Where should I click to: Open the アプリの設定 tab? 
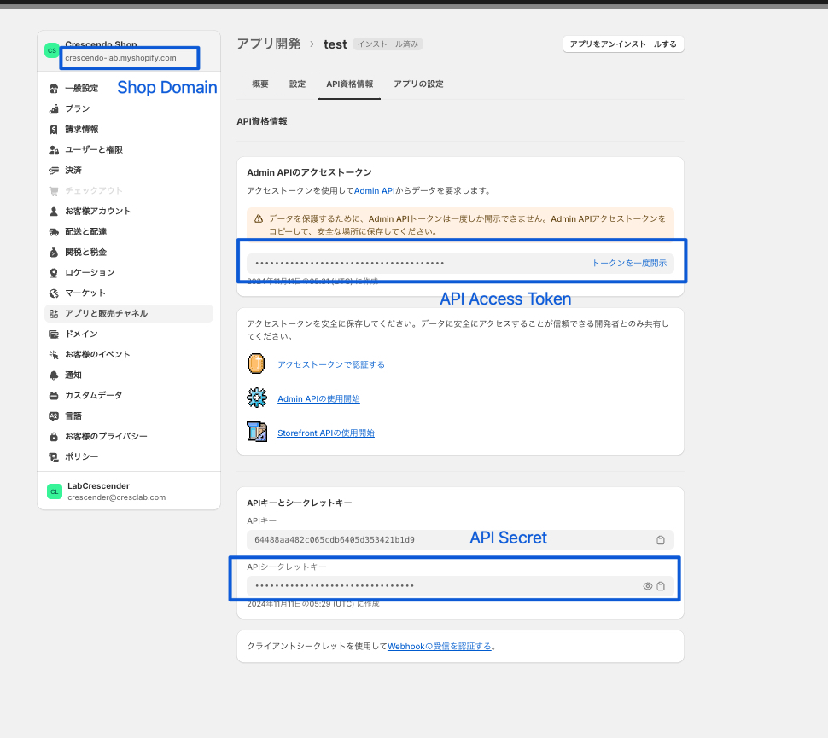(x=418, y=84)
